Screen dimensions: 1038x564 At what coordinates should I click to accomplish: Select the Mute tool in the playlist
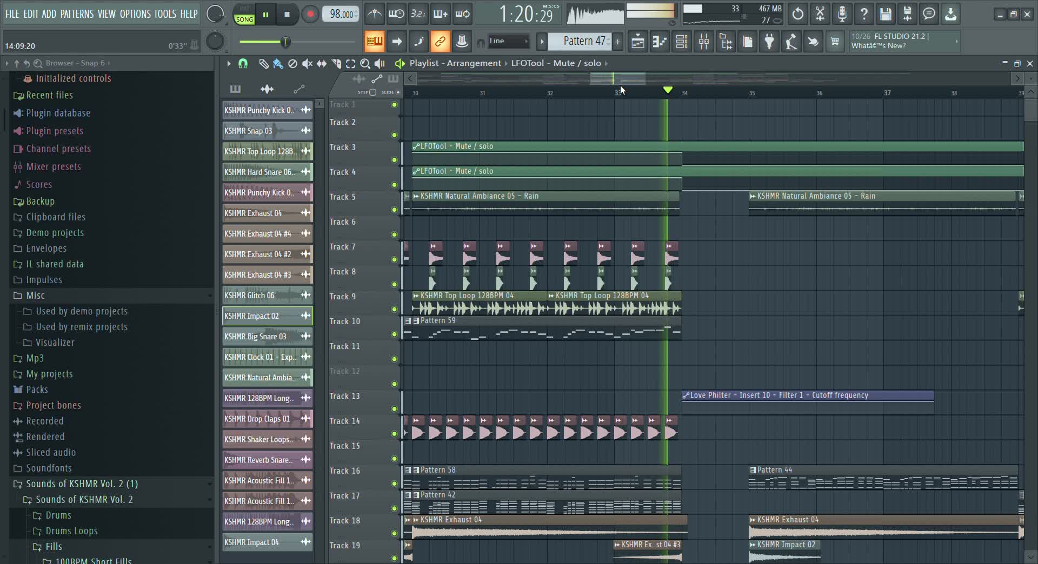pos(307,63)
